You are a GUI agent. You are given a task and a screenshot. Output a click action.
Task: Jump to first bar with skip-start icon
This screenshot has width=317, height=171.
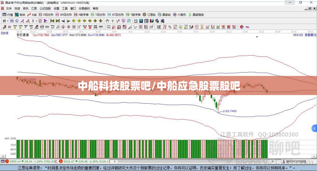pyautogui.click(x=52, y=21)
